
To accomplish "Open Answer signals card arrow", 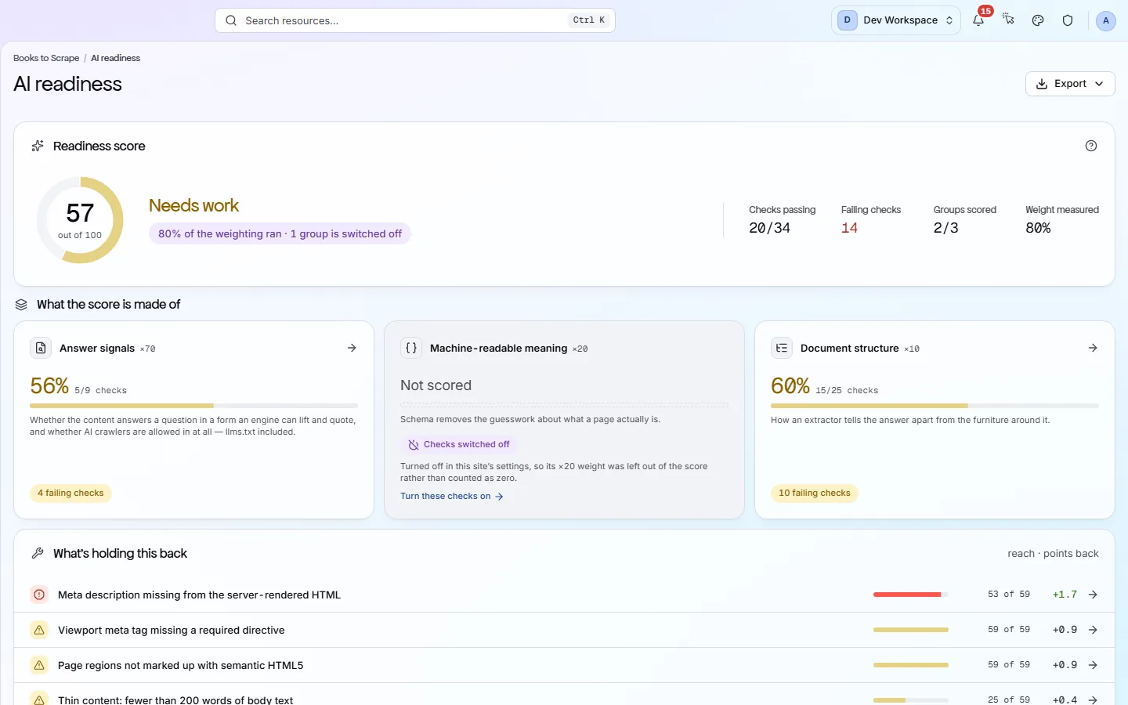I will [x=352, y=348].
